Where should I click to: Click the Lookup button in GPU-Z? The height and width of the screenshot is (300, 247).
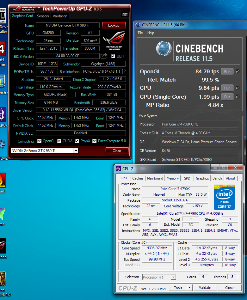click(x=114, y=25)
